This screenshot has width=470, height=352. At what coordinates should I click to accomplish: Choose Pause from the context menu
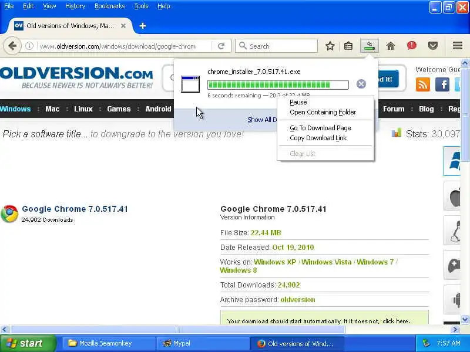pos(325,102)
